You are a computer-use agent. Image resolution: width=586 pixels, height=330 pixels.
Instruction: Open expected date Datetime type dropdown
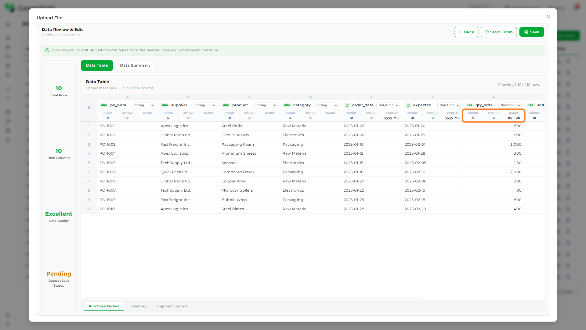449,105
